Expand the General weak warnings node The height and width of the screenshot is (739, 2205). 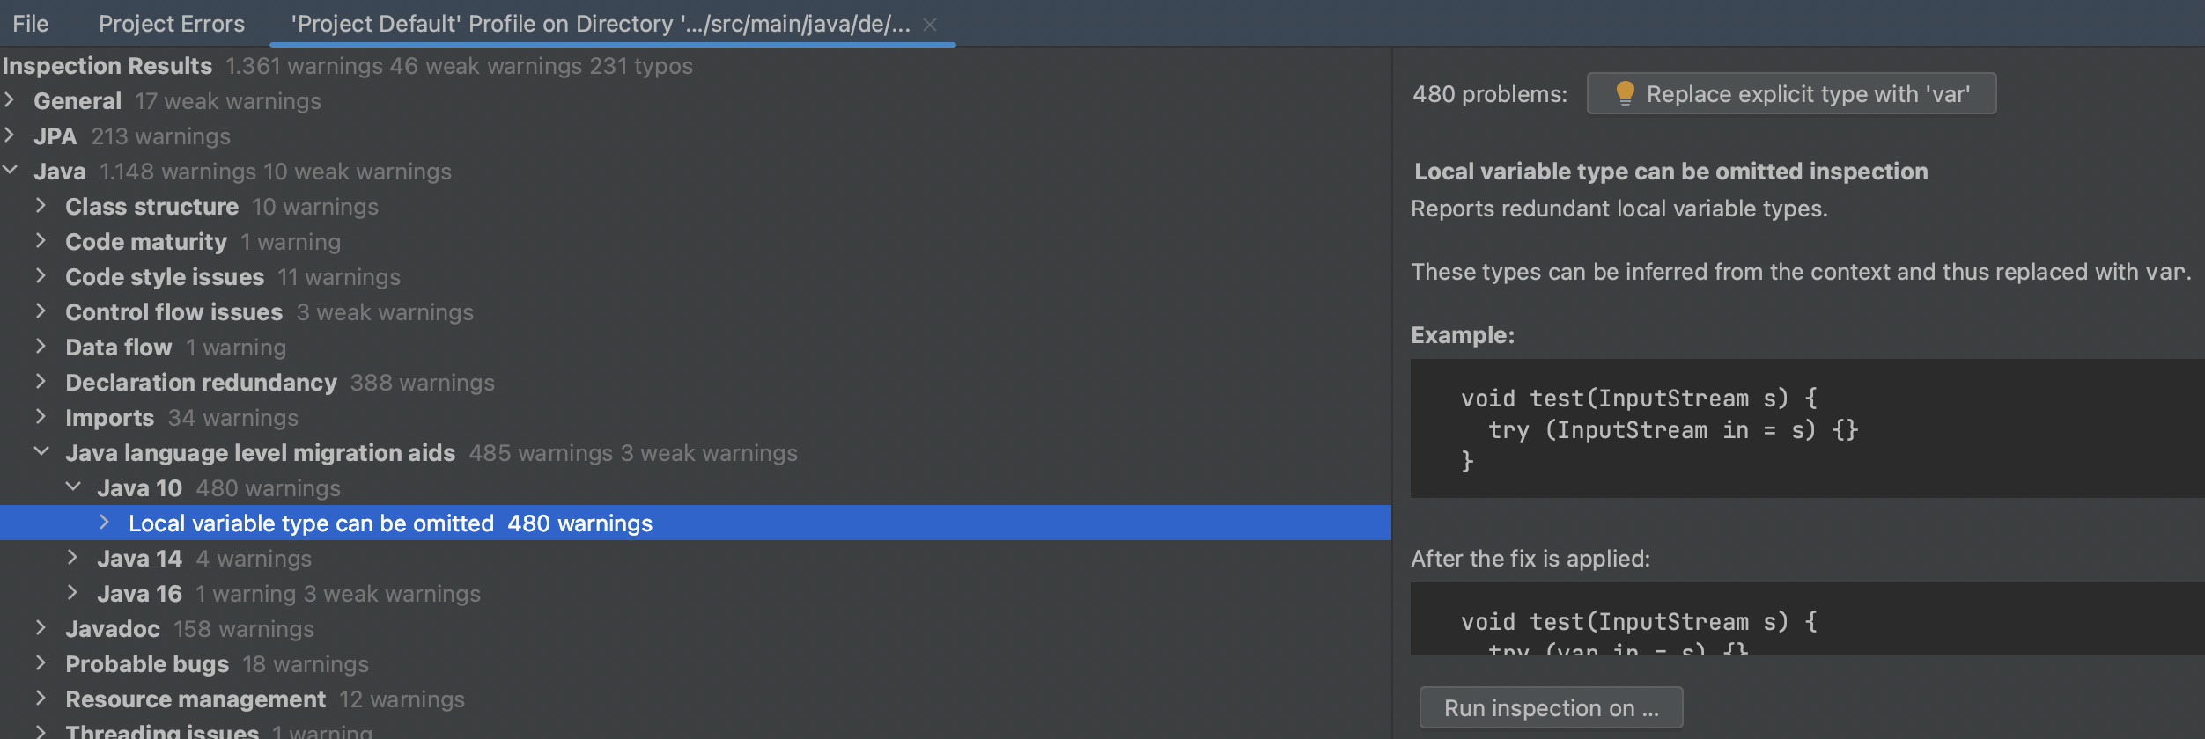coord(11,100)
